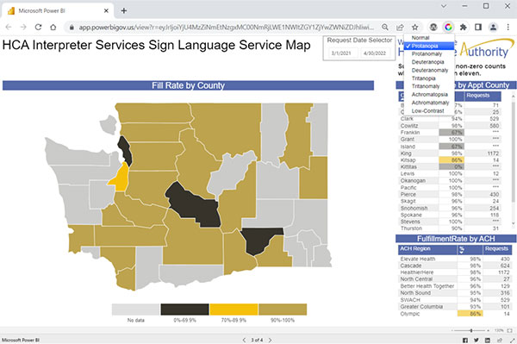Viewport: 517px width, 344px height.
Task: Choose Deuteranopia simulation
Action: point(429,62)
